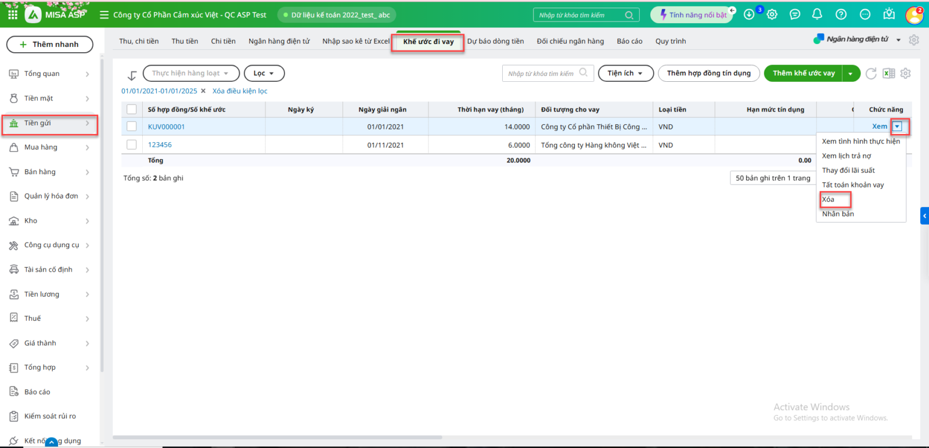Image resolution: width=929 pixels, height=448 pixels.
Task: Open arrow beside Thêm khế ước vay
Action: pyautogui.click(x=851, y=73)
